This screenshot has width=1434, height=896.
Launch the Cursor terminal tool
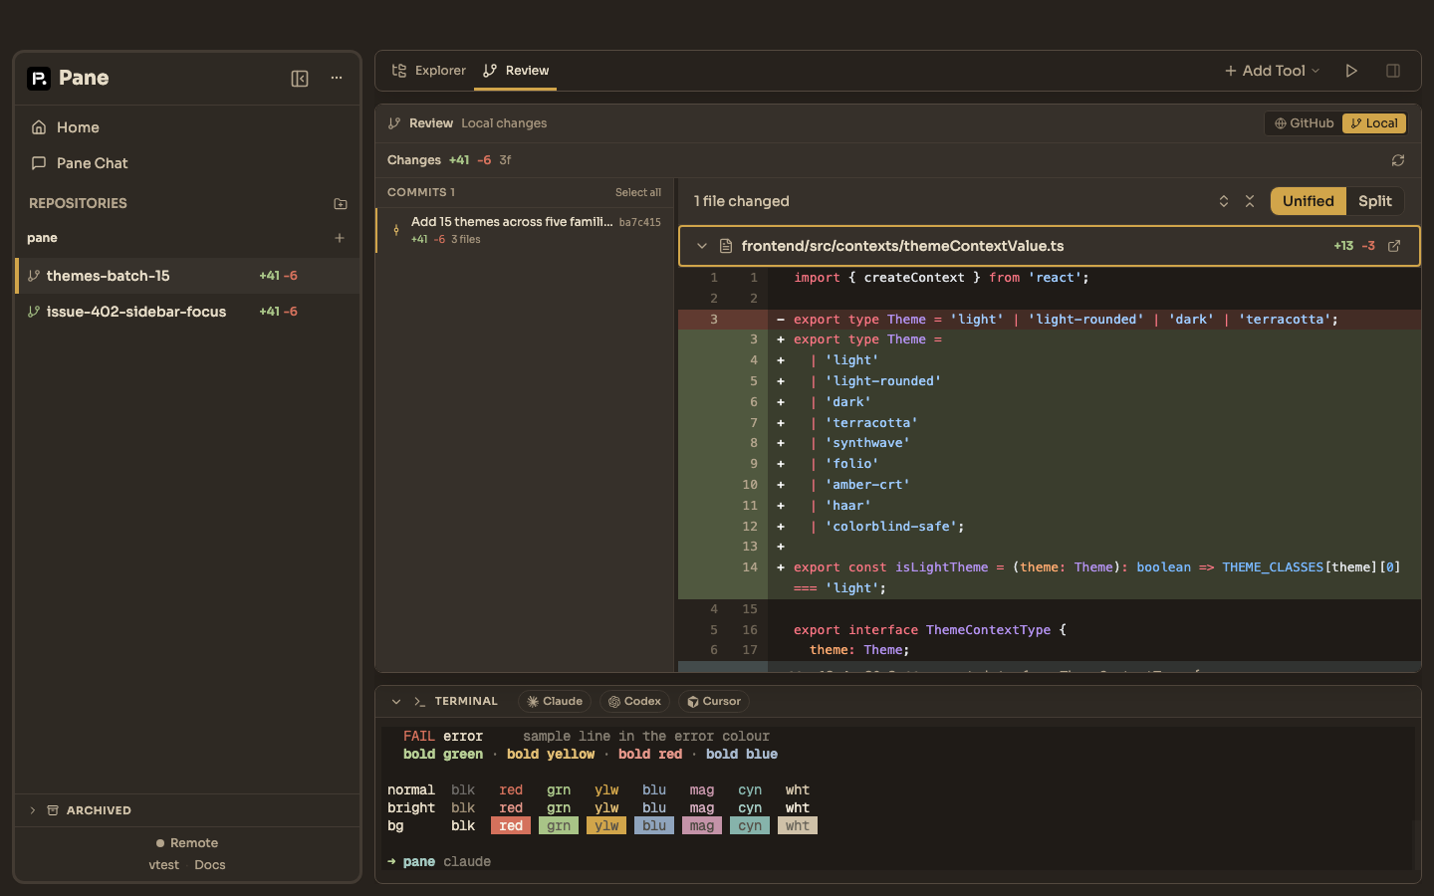[x=714, y=702]
